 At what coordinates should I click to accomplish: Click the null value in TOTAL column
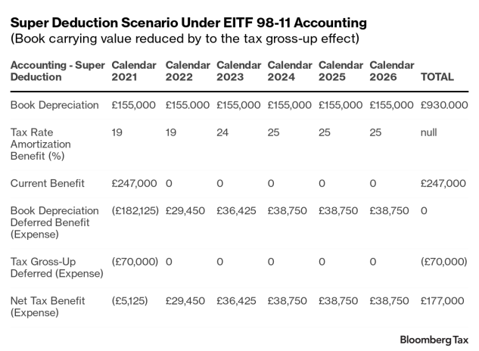[x=429, y=132]
